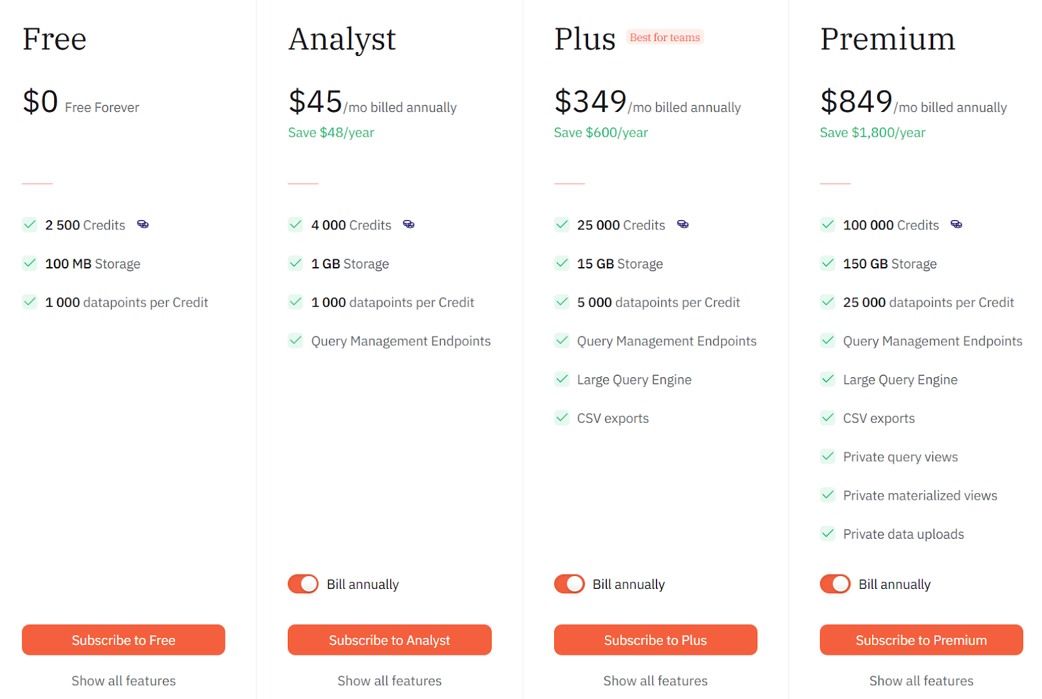Disable annual billing on the Plus plan
Viewport: 1042px width, 699px height.
[570, 584]
